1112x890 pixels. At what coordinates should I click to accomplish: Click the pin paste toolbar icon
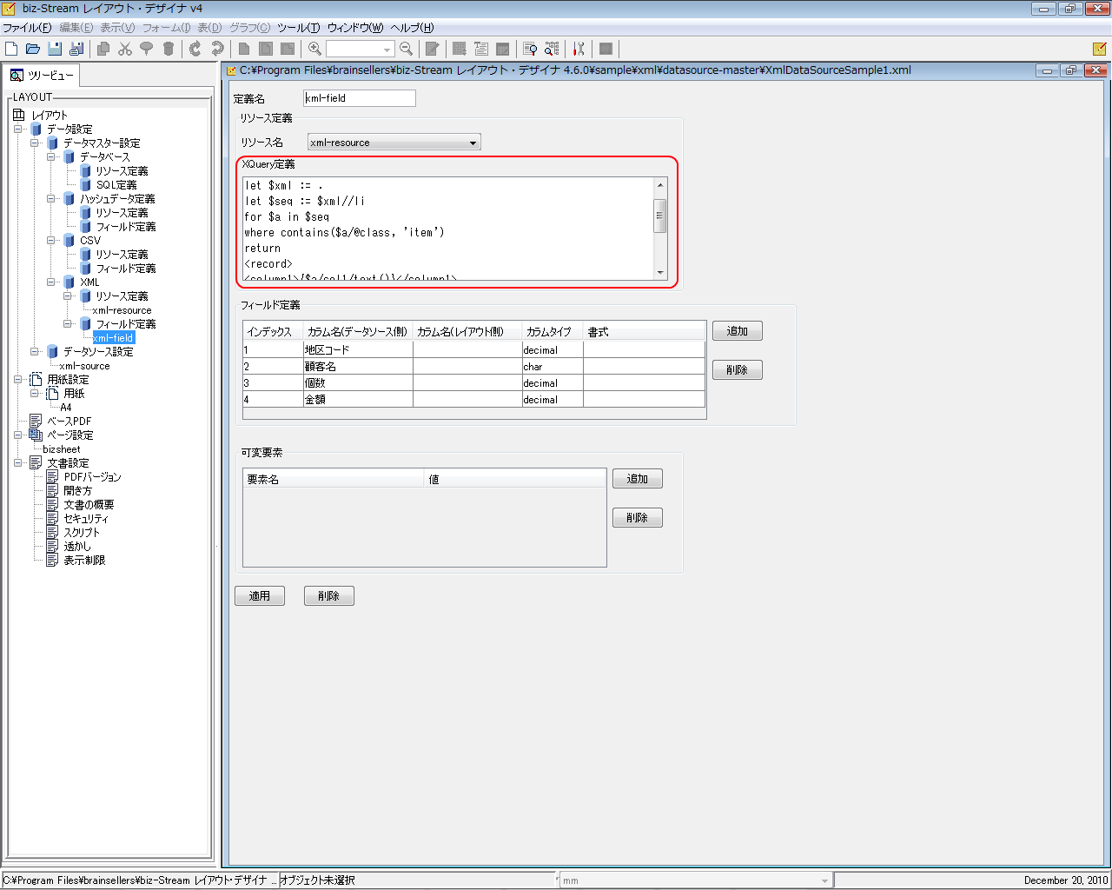[147, 49]
